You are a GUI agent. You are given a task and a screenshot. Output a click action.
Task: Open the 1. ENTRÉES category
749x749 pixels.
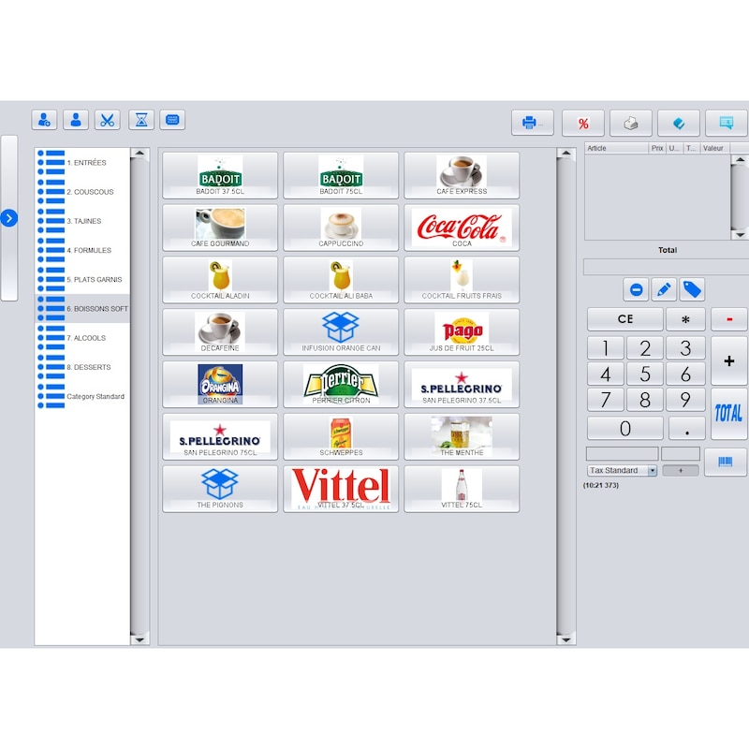[x=82, y=162]
